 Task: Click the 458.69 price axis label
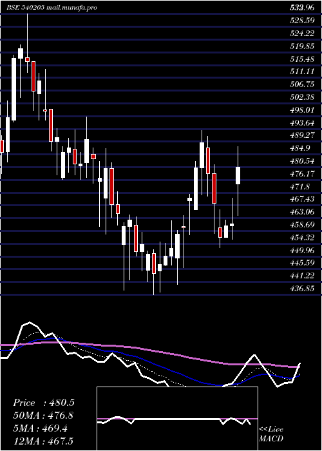(302, 225)
